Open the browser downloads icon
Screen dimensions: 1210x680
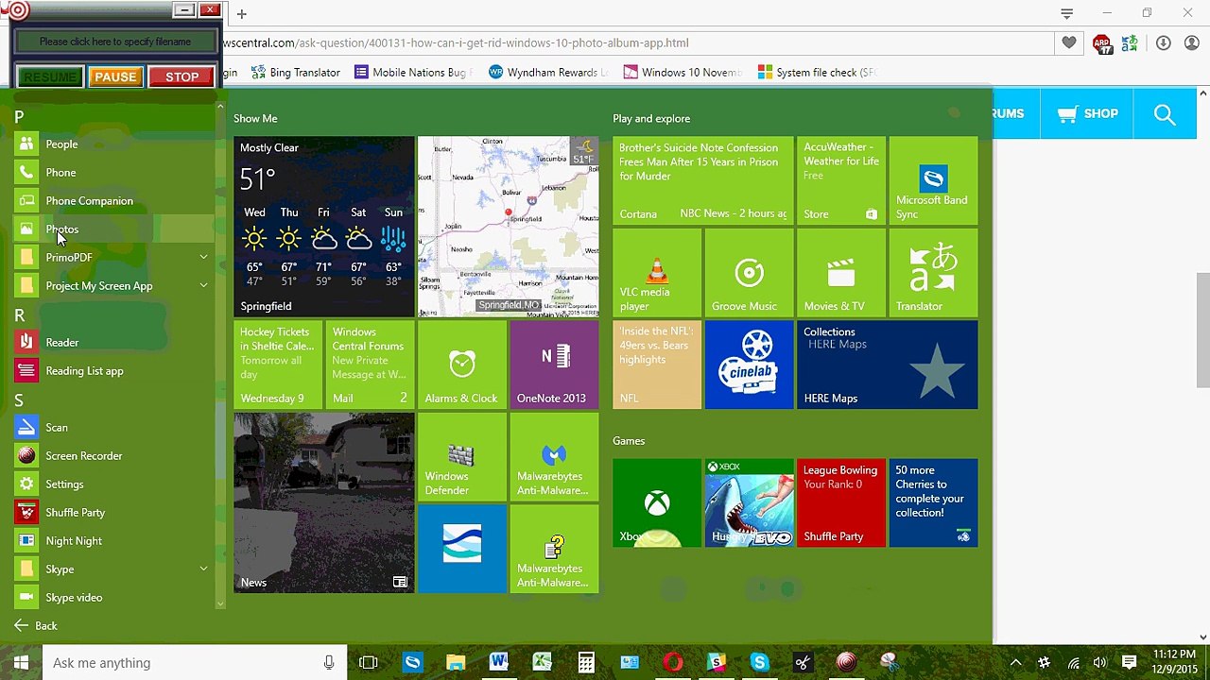pos(1164,43)
